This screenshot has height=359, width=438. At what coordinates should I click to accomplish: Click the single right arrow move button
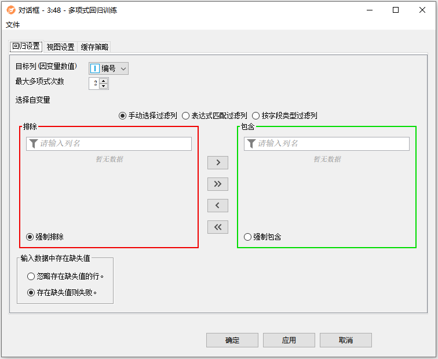point(217,162)
